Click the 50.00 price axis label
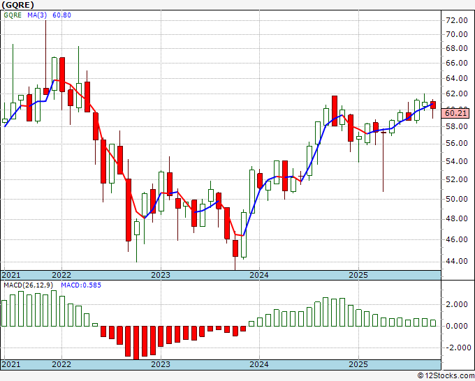Screen dimensions: 475x381 (x=457, y=199)
